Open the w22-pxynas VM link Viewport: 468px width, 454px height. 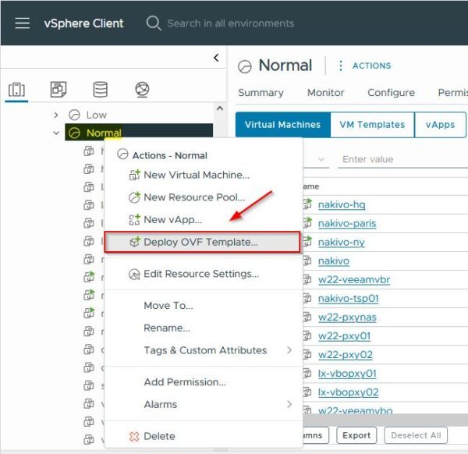[347, 317]
